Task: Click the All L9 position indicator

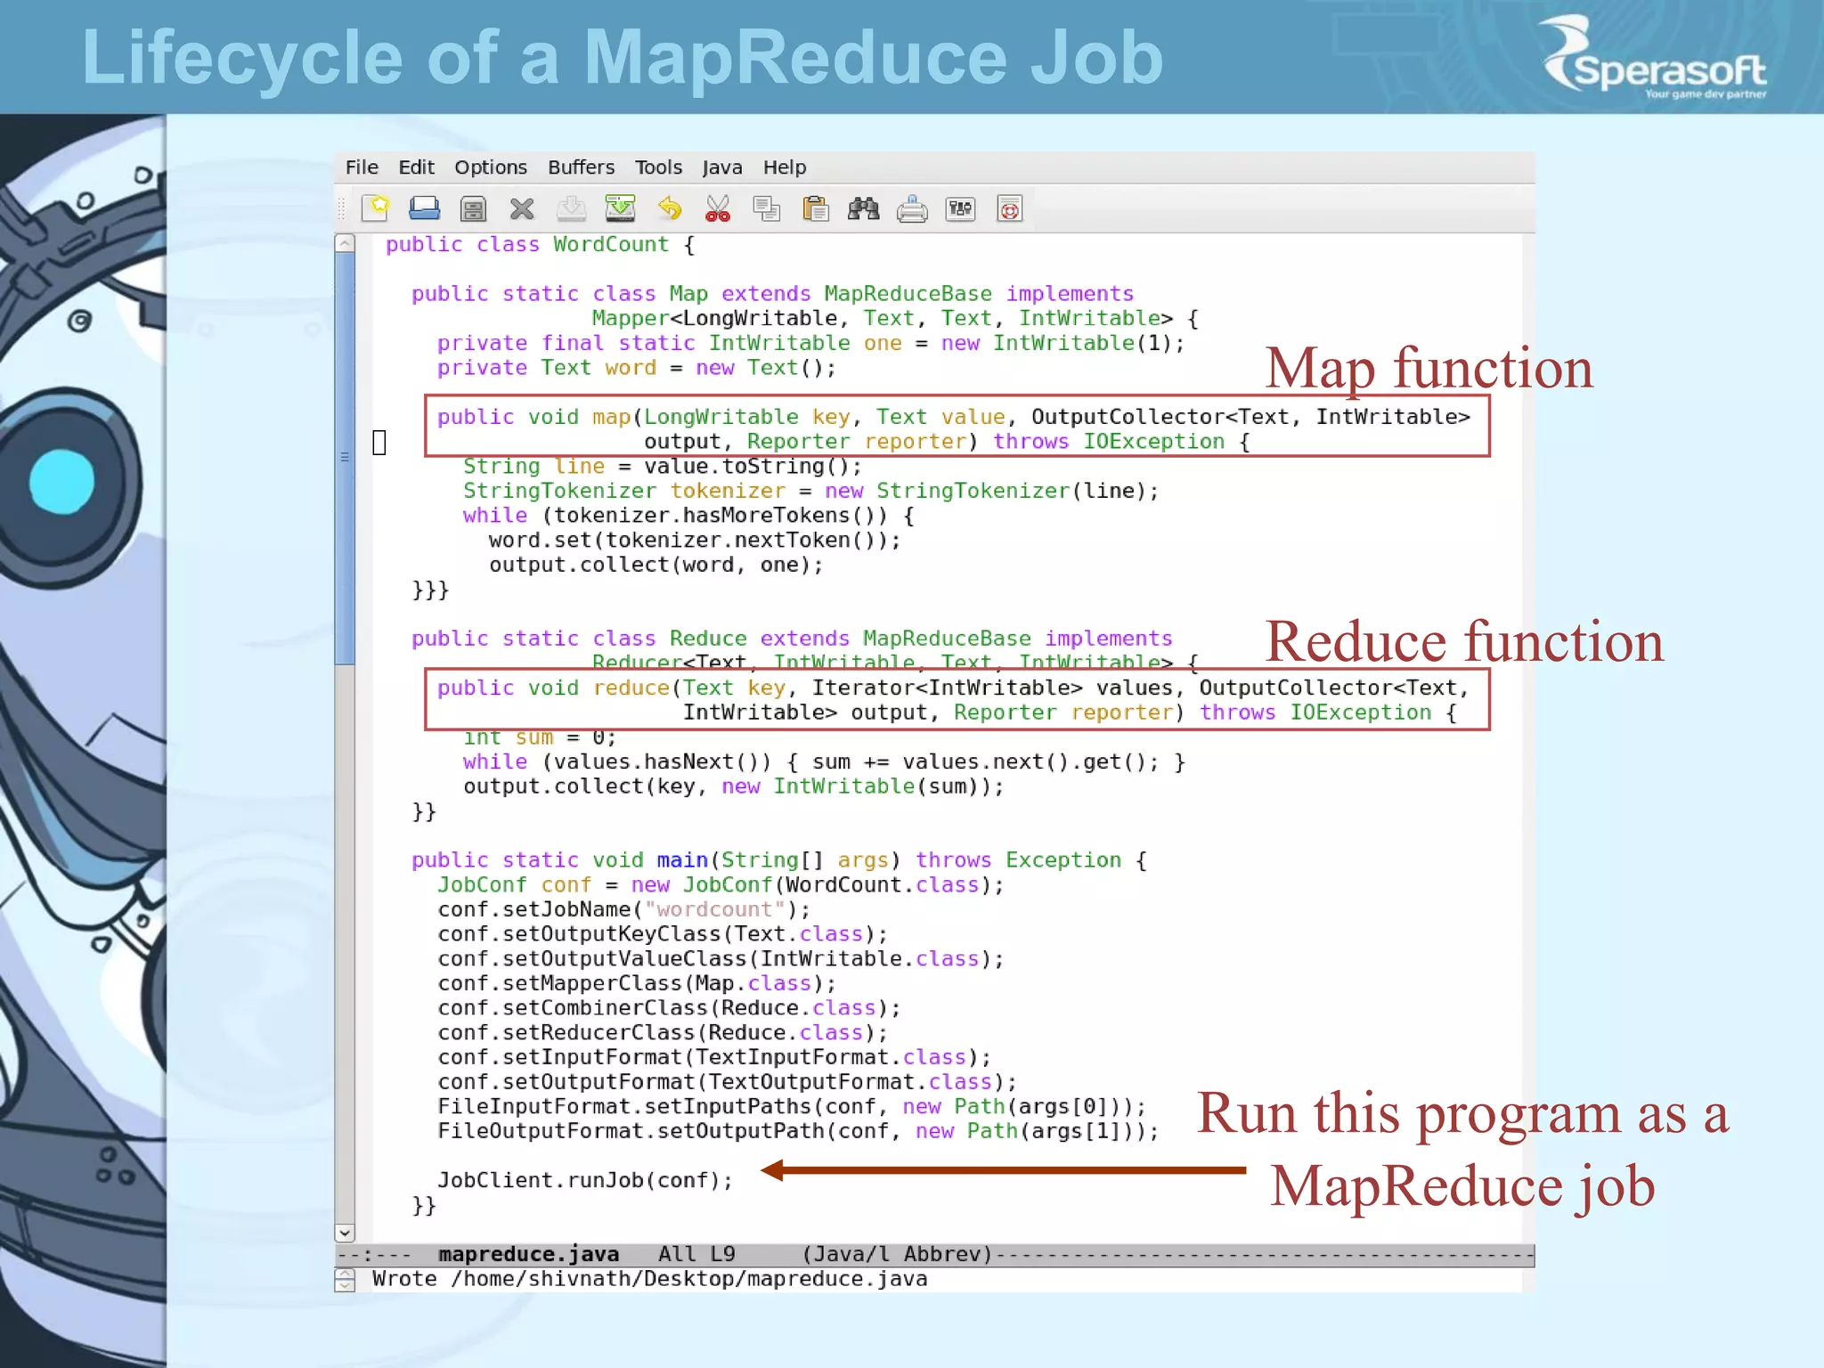Action: click(696, 1254)
